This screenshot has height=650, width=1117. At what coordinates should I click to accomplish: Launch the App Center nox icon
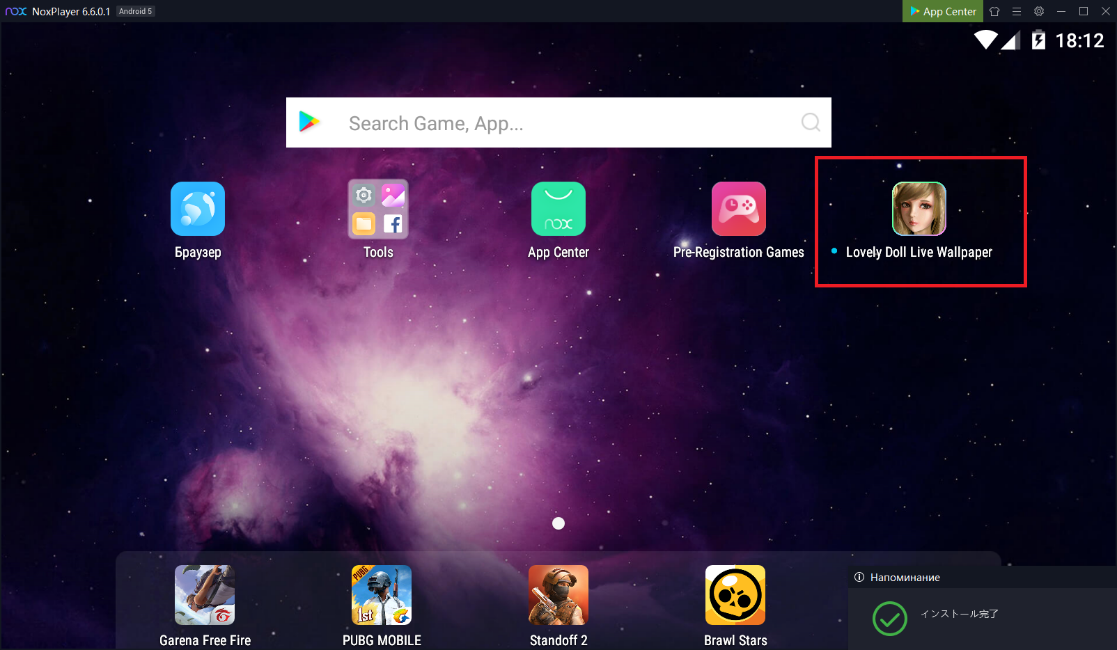point(558,209)
